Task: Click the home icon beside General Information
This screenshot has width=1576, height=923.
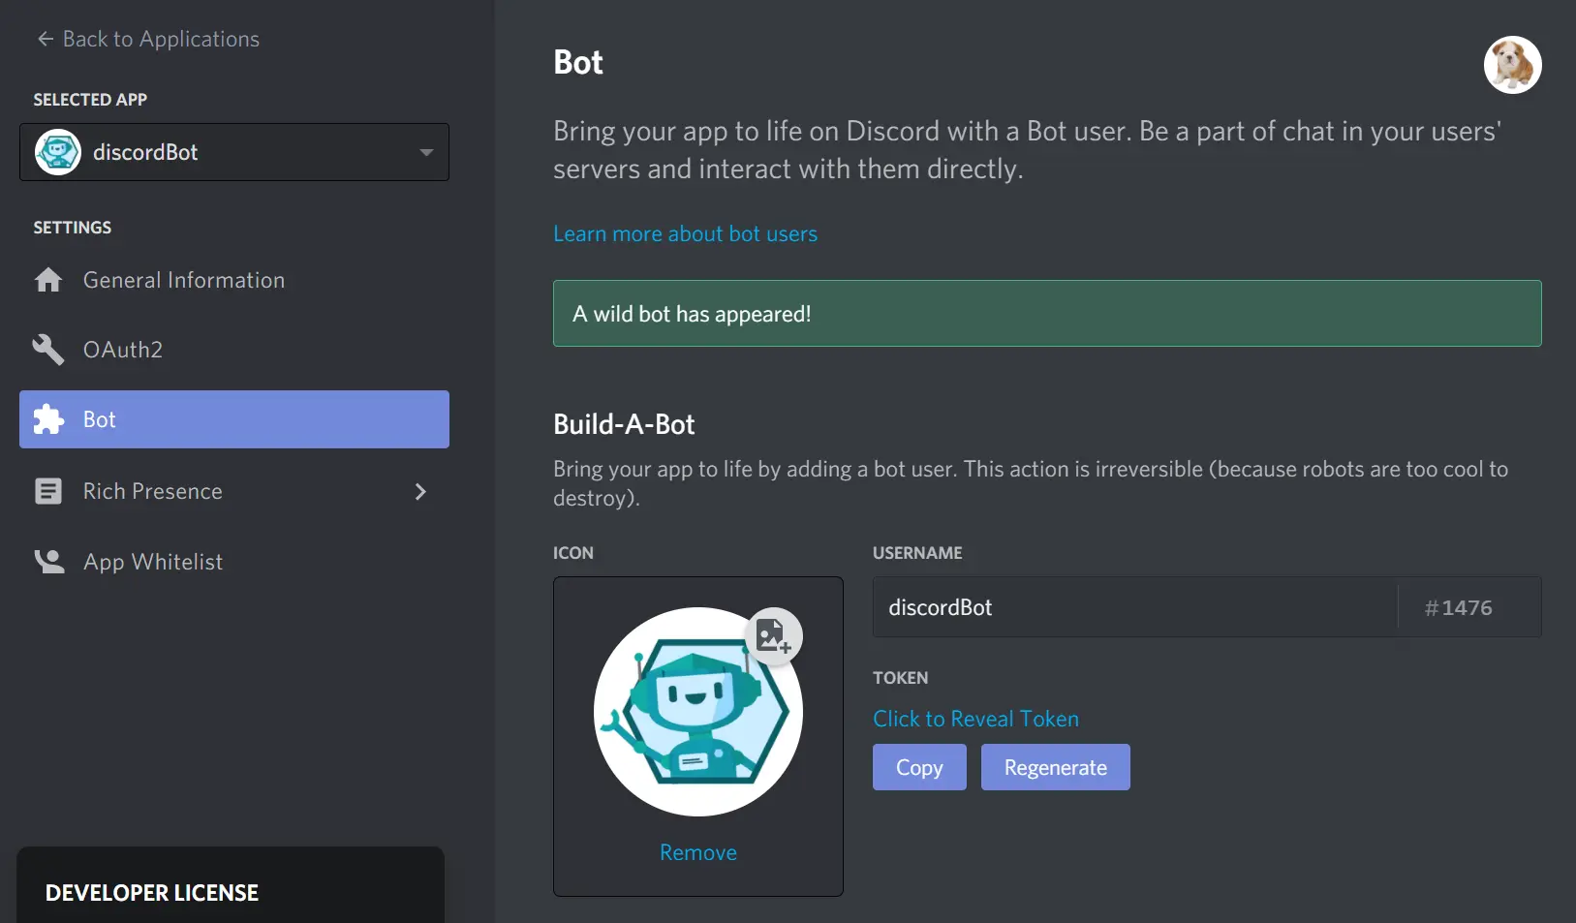Action: click(48, 280)
